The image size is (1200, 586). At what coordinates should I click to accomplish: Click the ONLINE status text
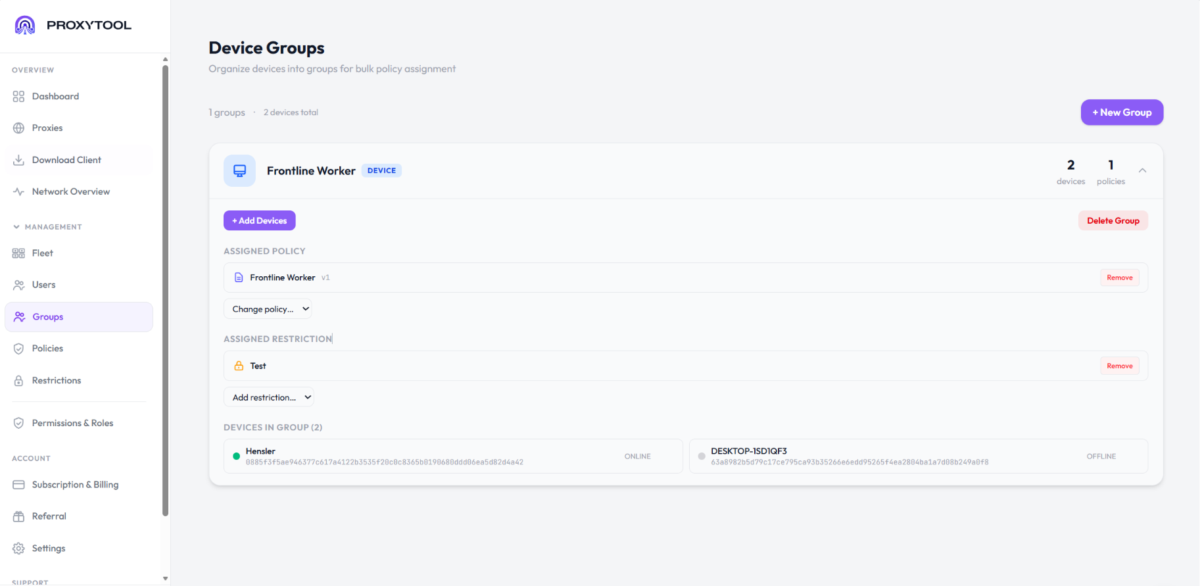click(637, 456)
